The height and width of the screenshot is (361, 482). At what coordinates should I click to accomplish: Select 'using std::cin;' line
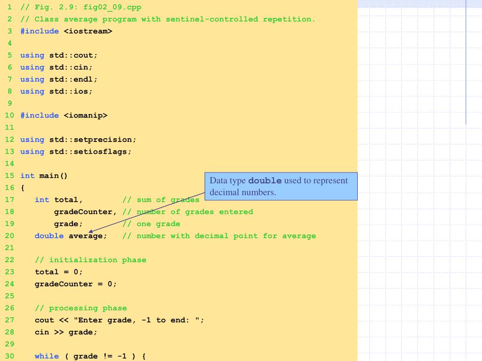56,67
